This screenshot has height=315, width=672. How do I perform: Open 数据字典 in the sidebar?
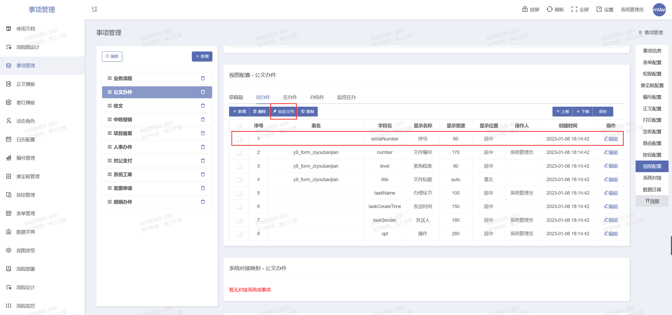coord(26,232)
